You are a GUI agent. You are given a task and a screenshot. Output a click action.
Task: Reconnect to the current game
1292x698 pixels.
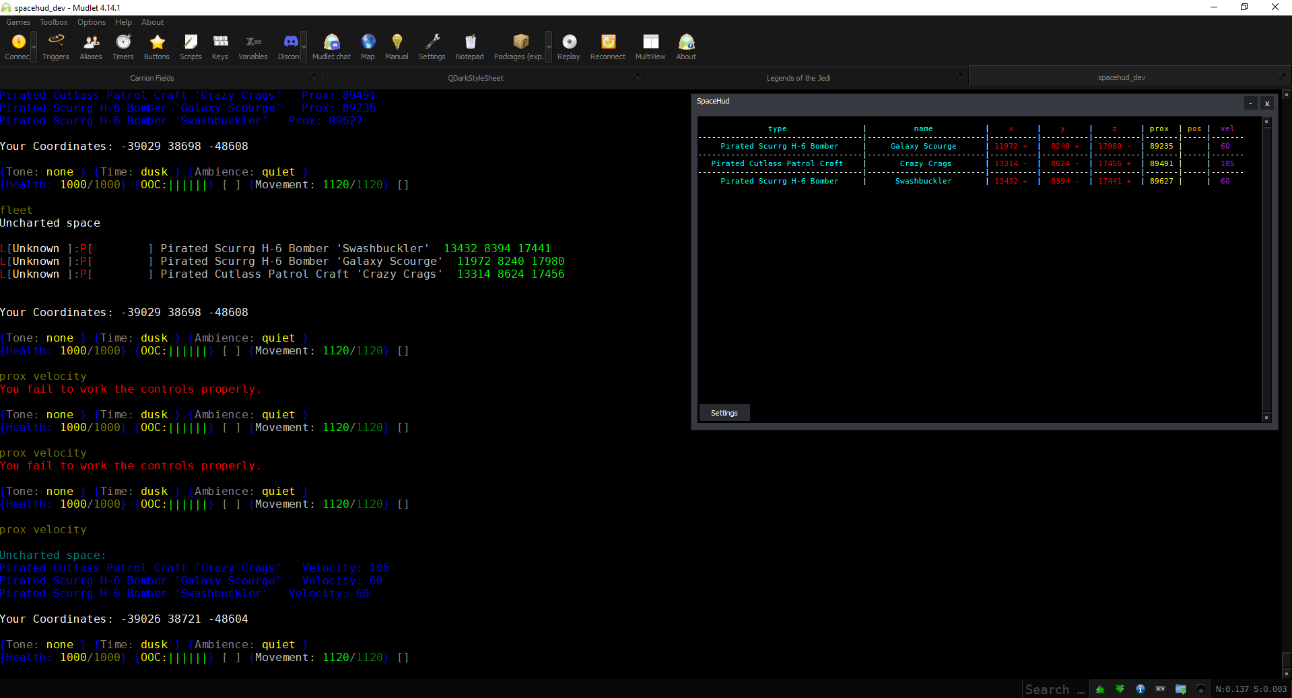607,46
